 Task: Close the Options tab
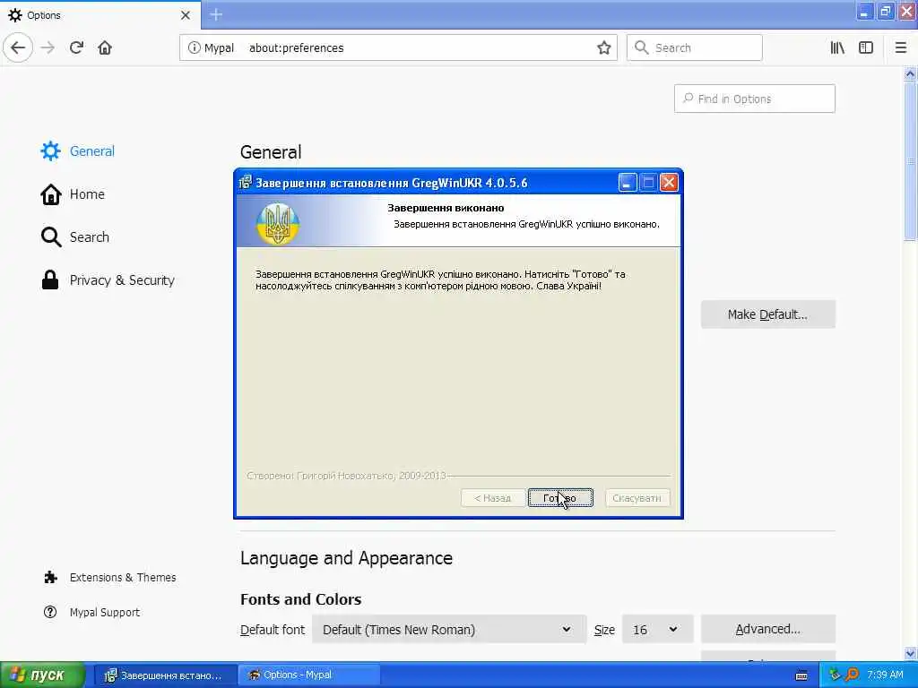pos(185,14)
